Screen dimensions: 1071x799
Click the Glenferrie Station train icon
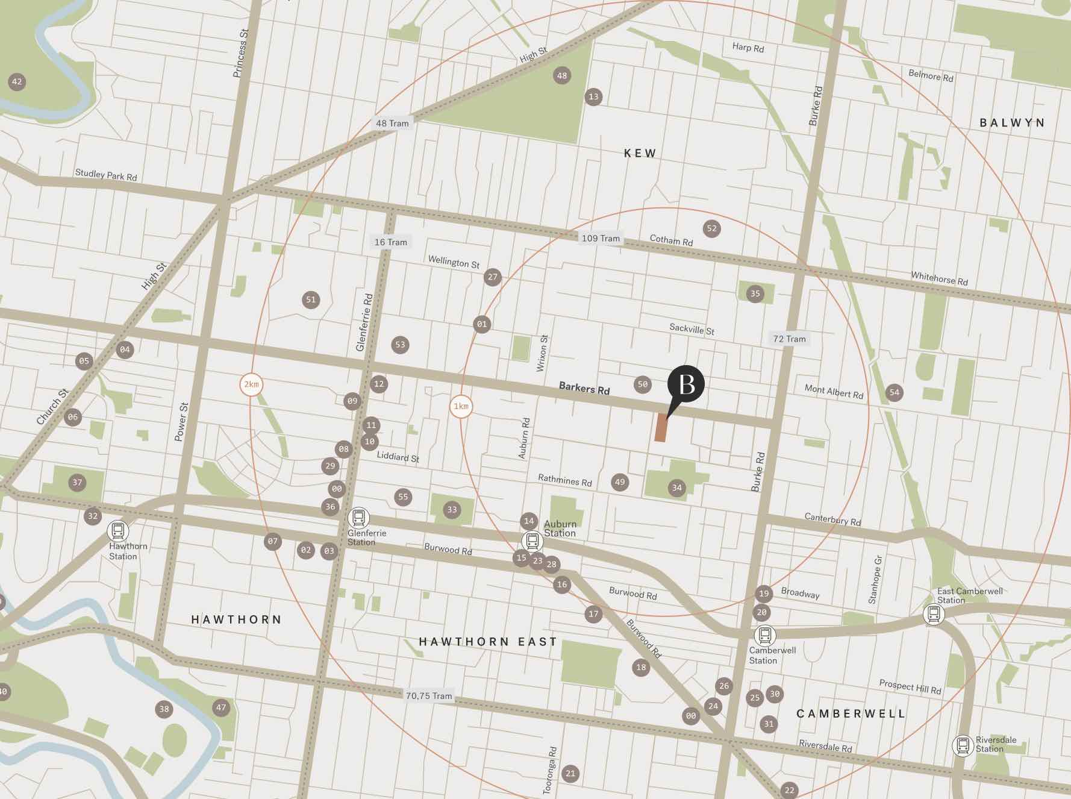359,518
